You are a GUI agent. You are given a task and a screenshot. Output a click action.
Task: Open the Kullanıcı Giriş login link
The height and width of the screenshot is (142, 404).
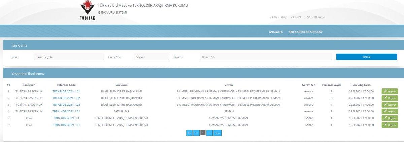(278, 17)
